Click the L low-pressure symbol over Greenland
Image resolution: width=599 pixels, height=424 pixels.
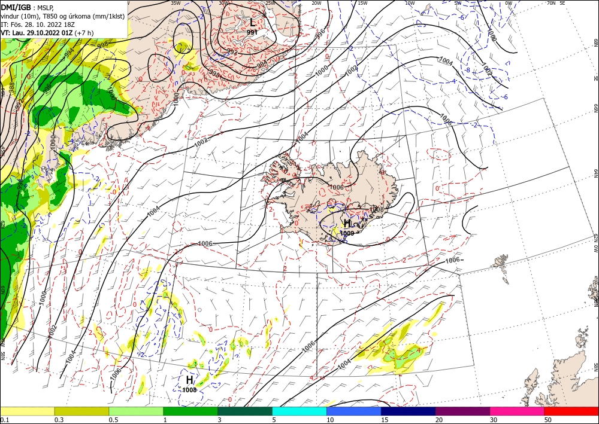253,22
